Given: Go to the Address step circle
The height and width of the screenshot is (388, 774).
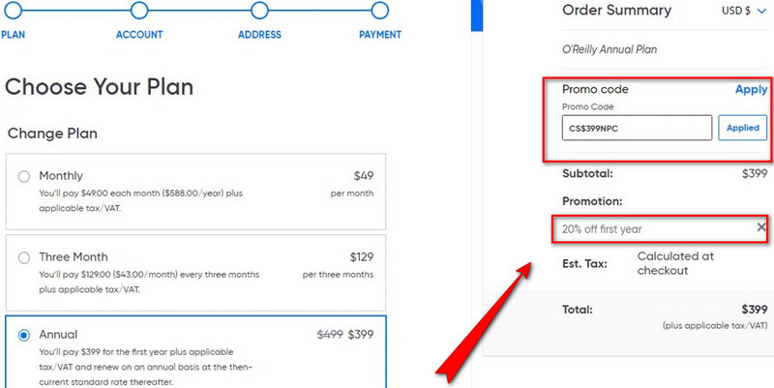Looking at the screenshot, I should (259, 11).
